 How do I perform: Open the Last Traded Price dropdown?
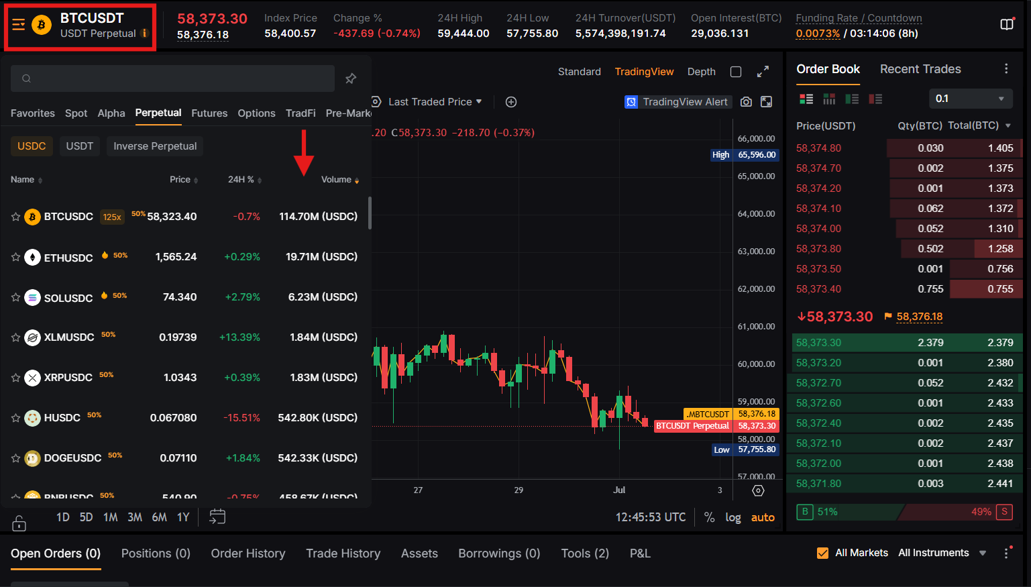pos(435,102)
